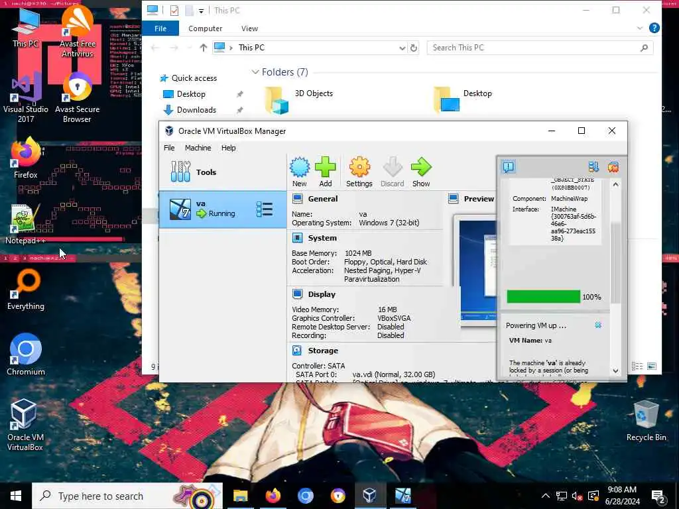Click the remove finished notifications icon
Viewport: 679px width, 509px height.
613,166
